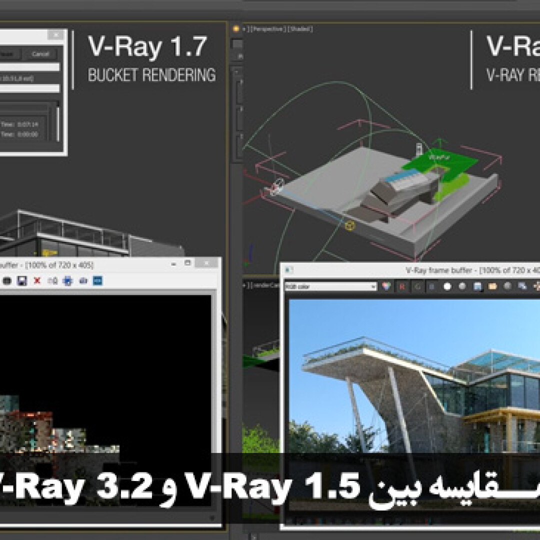
Task: Toggle the green channel view
Action: point(417,286)
